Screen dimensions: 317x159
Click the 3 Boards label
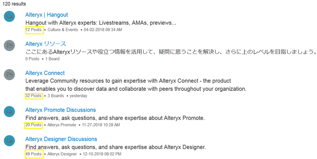[56, 96]
